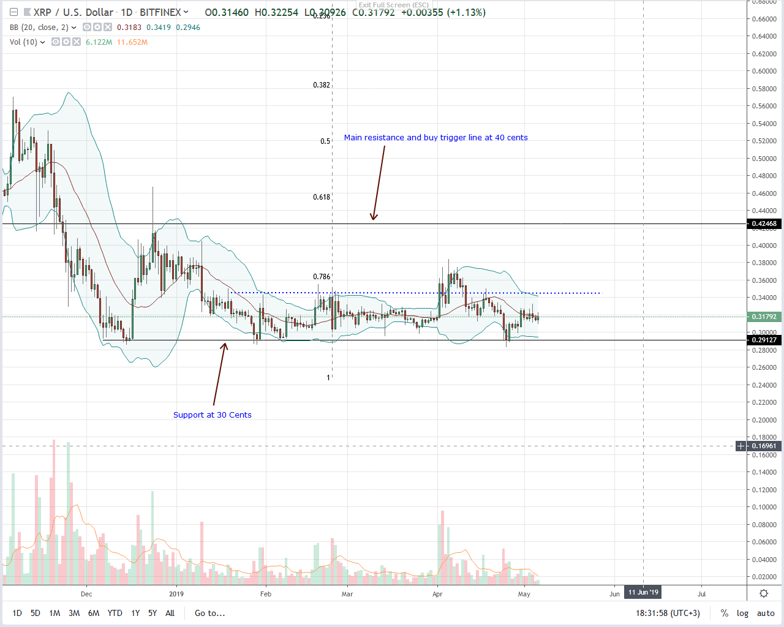The width and height of the screenshot is (784, 627).
Task: Expand the BITFINEX symbol dropdown arrow
Action: pyautogui.click(x=186, y=12)
